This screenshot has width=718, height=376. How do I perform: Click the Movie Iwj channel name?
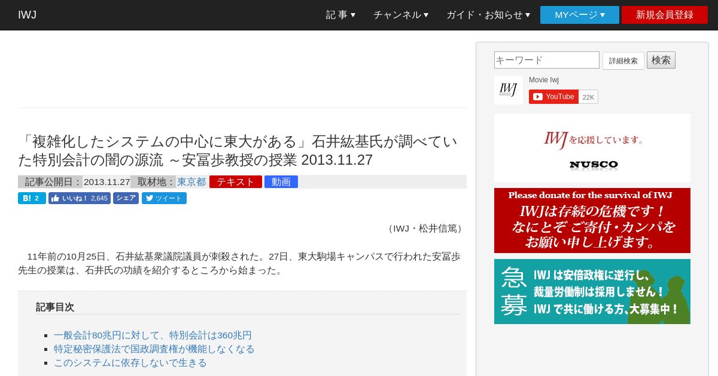pos(544,80)
